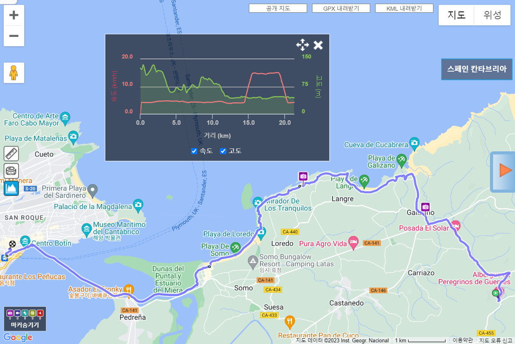The width and height of the screenshot is (515, 344).
Task: Download track via KML 내려받기
Action: 404,8
